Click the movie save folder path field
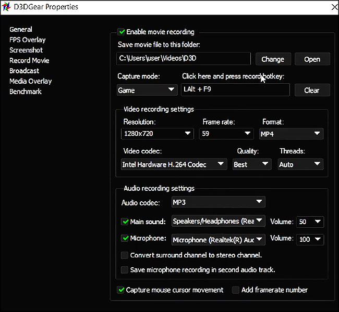The image size is (339, 312). point(184,58)
